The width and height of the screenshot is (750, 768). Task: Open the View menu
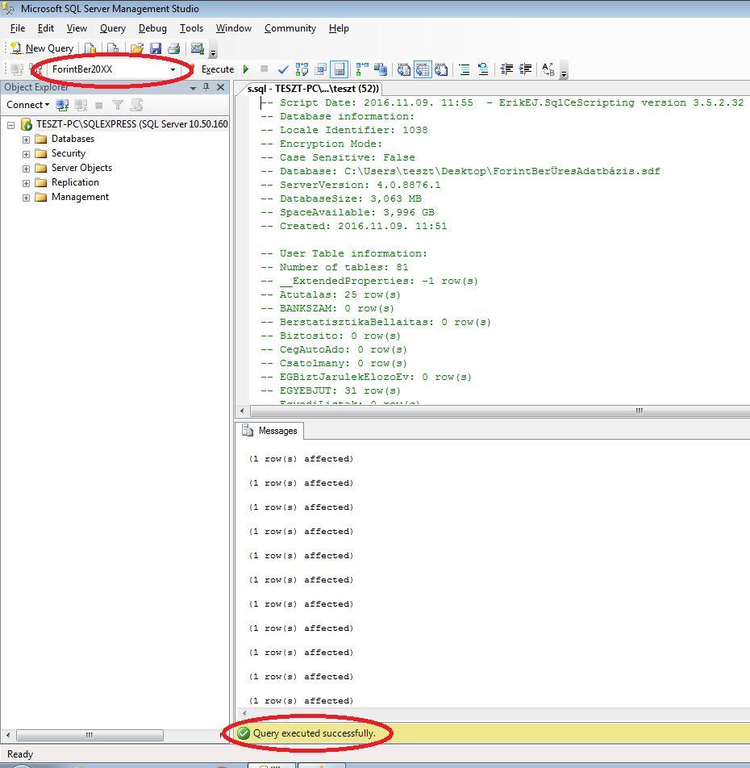[x=77, y=28]
